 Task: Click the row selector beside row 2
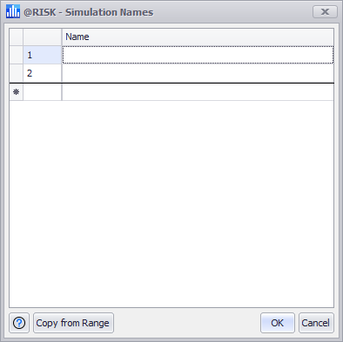click(17, 73)
